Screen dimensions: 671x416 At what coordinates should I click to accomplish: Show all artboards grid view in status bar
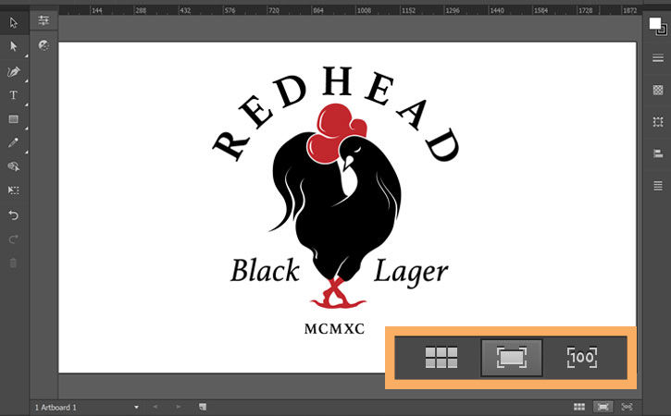[x=579, y=407]
